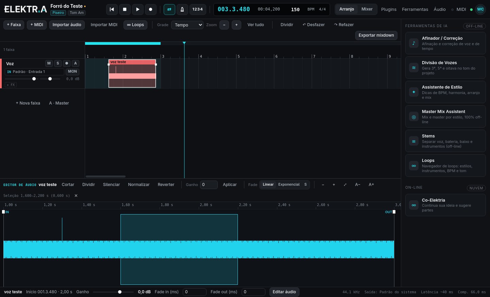Solo the Voz track

[x=58, y=63]
